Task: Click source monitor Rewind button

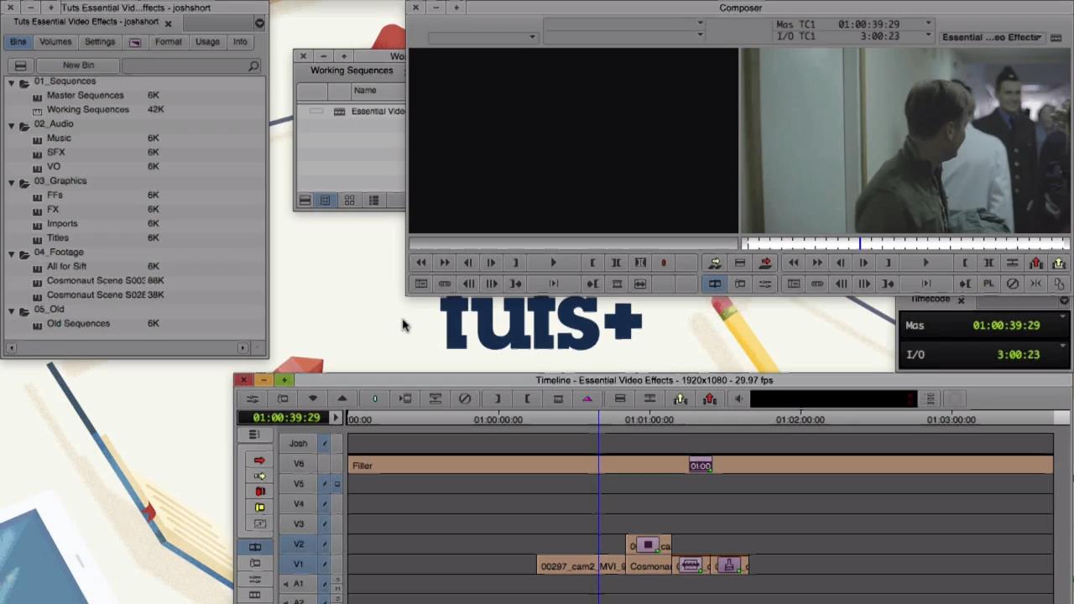Action: (421, 263)
